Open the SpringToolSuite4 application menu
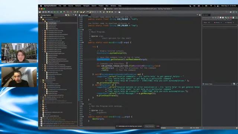This screenshot has height=134, width=238. pyautogui.click(x=50, y=6)
